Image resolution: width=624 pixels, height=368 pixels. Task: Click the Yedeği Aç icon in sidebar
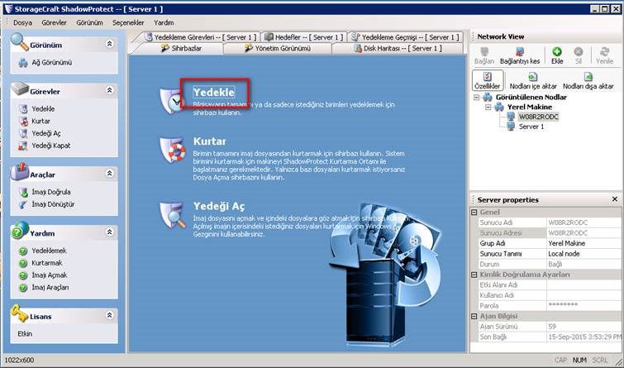click(23, 133)
